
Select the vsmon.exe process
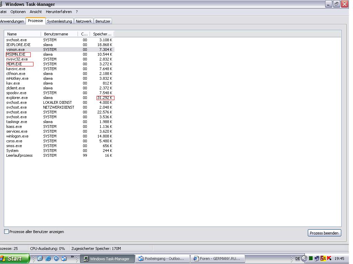click(59, 49)
